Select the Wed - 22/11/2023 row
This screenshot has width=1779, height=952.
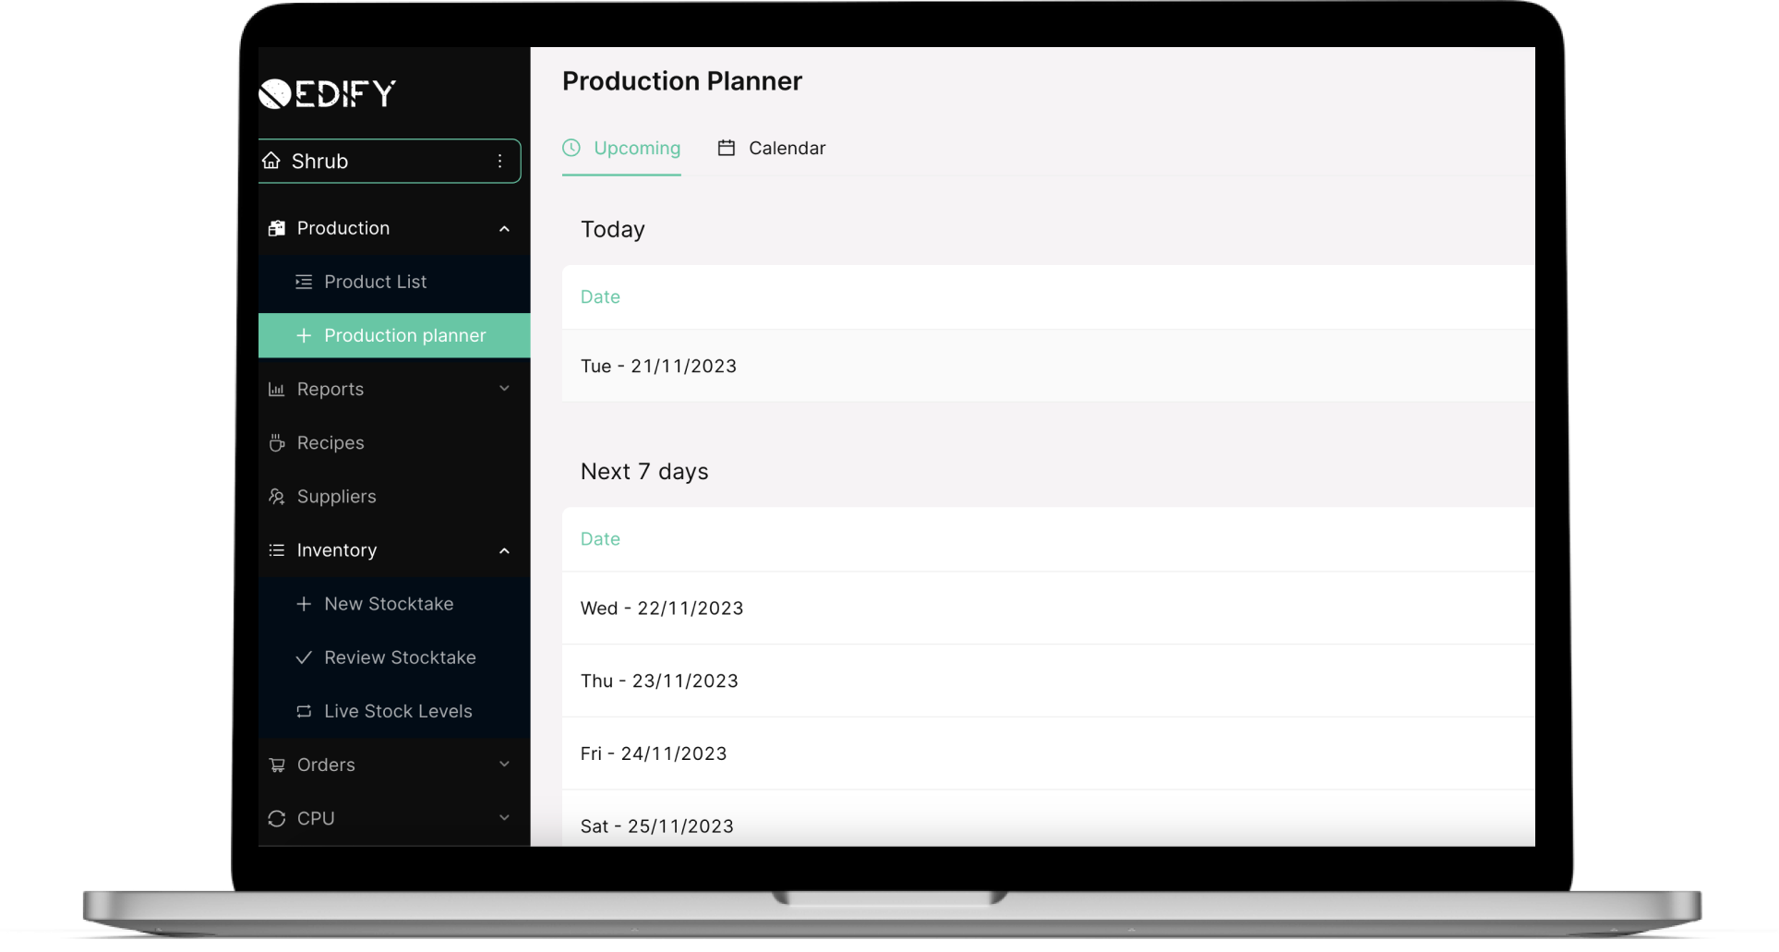point(1048,609)
